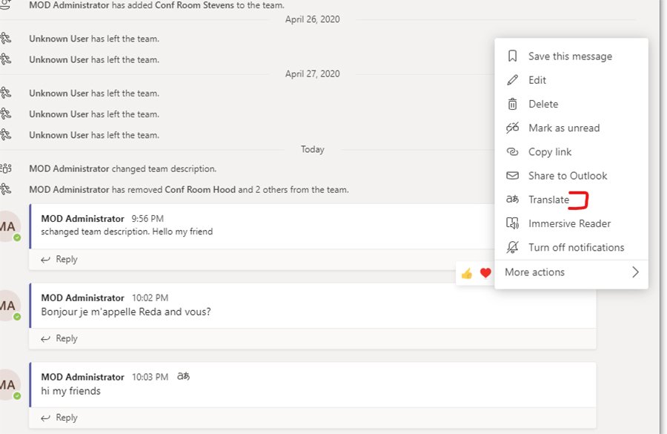This screenshot has width=667, height=434.
Task: Toggle the red heart reaction
Action: tap(485, 273)
